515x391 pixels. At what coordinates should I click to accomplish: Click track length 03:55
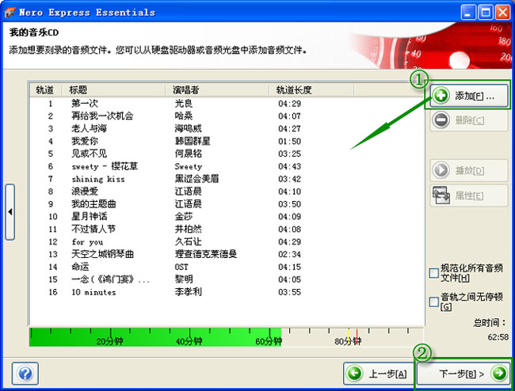click(289, 292)
